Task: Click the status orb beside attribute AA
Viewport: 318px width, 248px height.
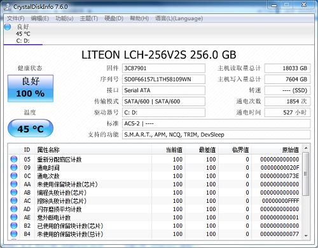Action: (14, 184)
